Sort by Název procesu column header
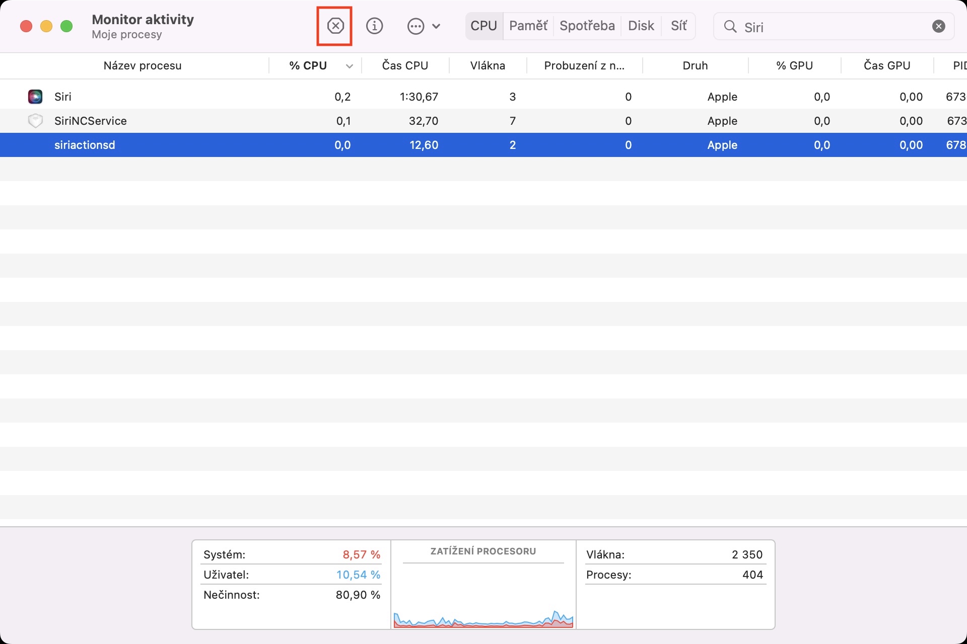 point(142,65)
